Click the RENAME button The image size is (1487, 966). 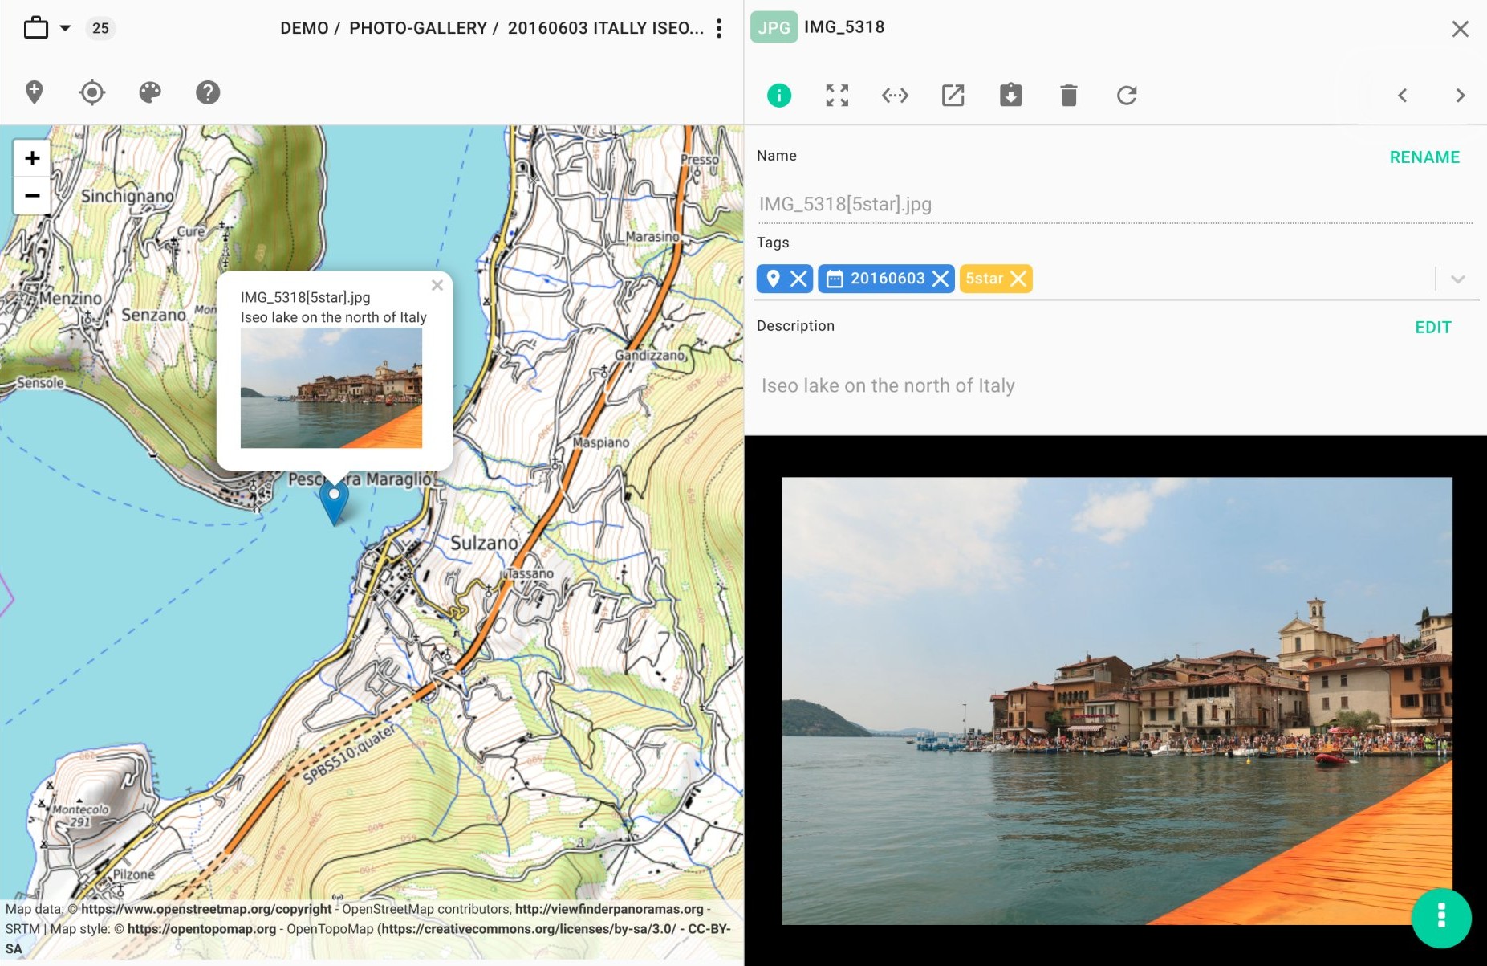1424,157
